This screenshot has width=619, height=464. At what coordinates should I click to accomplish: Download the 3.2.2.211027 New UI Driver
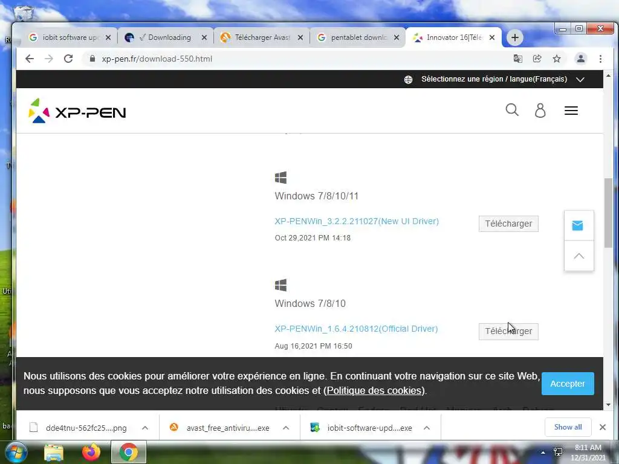(508, 224)
